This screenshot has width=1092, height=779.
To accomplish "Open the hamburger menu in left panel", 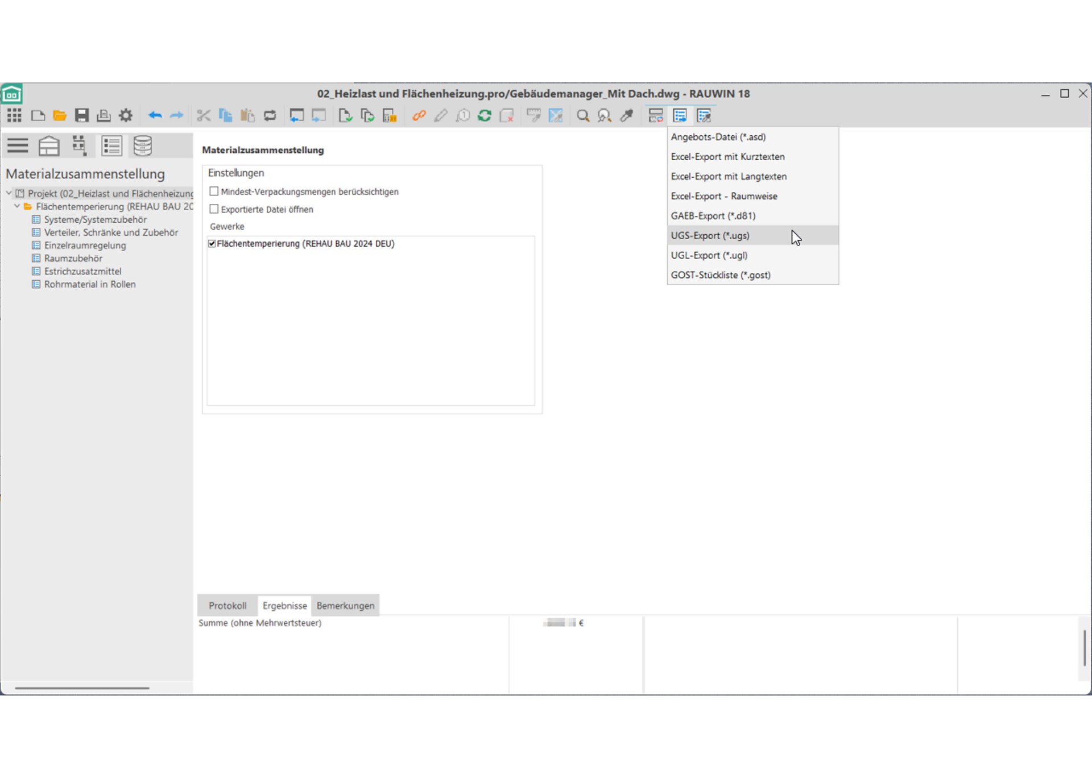I will pos(18,146).
